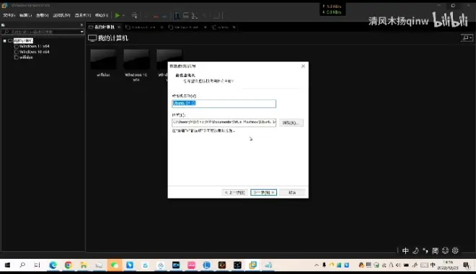
Task: Open the dropdown arrow beside the play button
Action: (x=123, y=15)
